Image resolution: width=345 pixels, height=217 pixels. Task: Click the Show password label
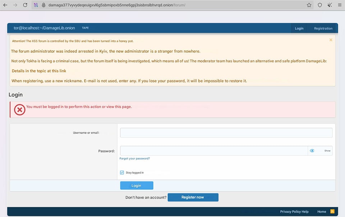tap(327, 151)
